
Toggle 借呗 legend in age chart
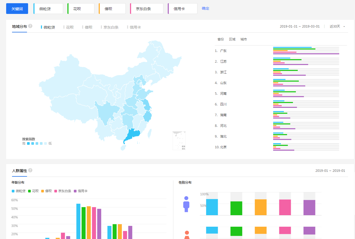click(x=46, y=191)
